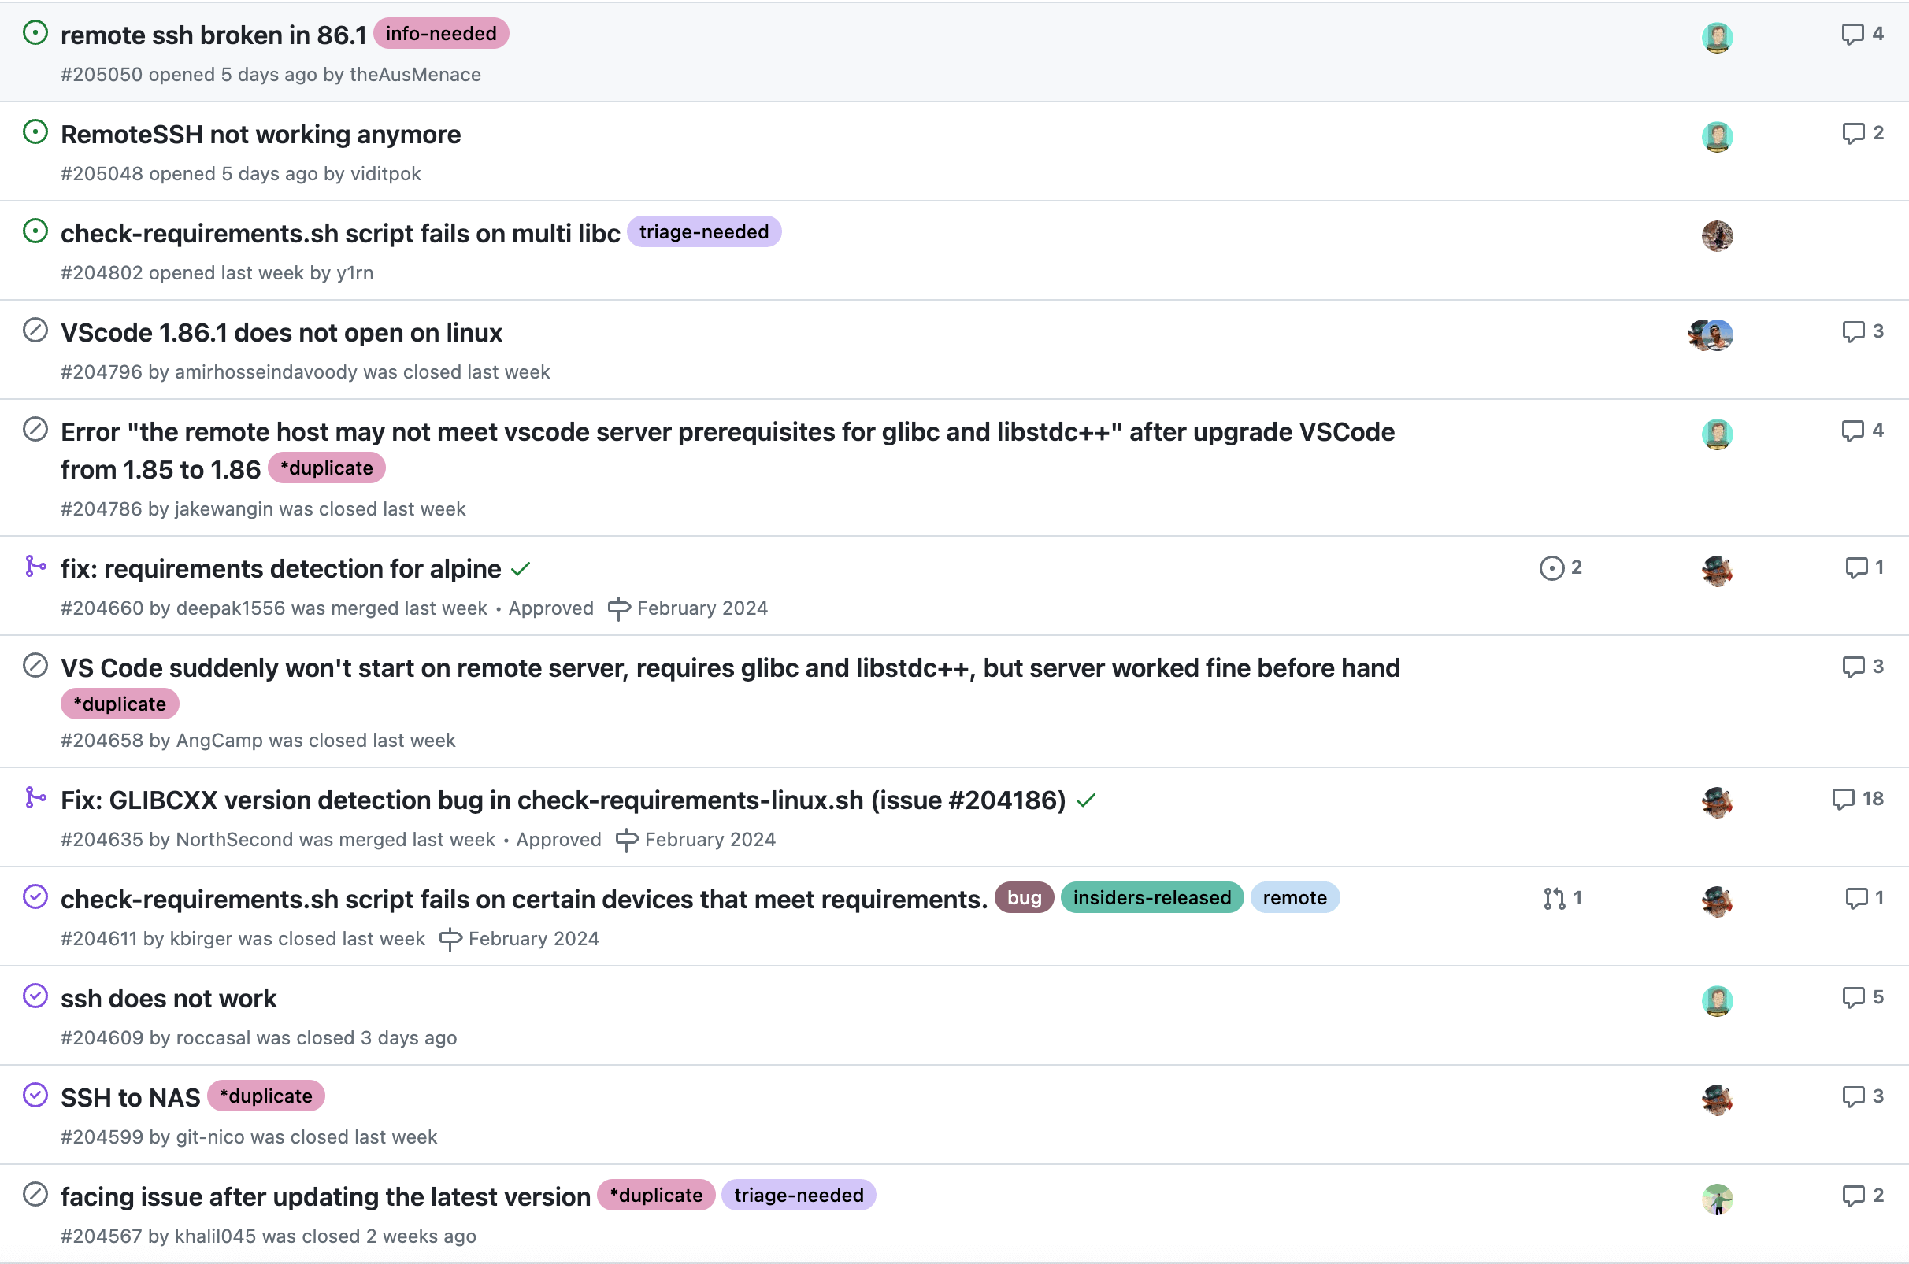Click closed icon for 'SSH to NAS'

point(35,1096)
